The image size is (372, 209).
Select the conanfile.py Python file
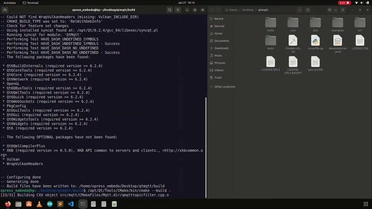(315, 41)
